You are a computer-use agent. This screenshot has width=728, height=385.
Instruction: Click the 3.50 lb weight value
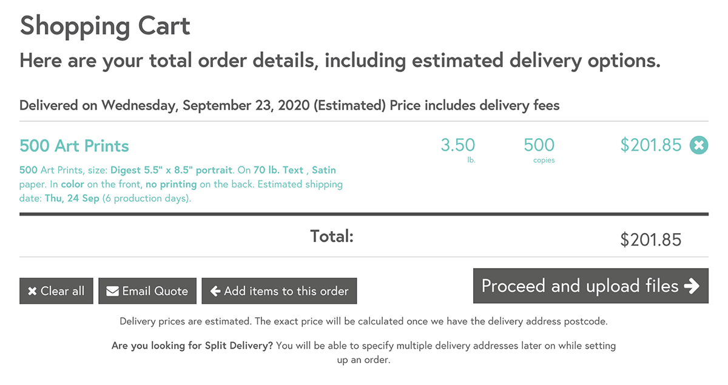pos(458,145)
